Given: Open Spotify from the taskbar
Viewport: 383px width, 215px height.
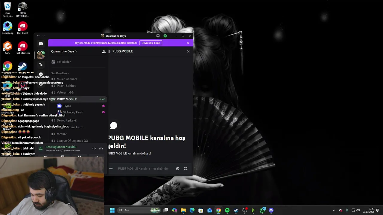Looking at the screenshot, I should pos(227,210).
